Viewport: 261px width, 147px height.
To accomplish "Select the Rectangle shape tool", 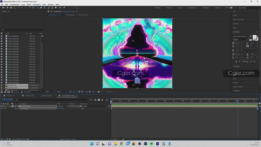I will click(x=38, y=8).
